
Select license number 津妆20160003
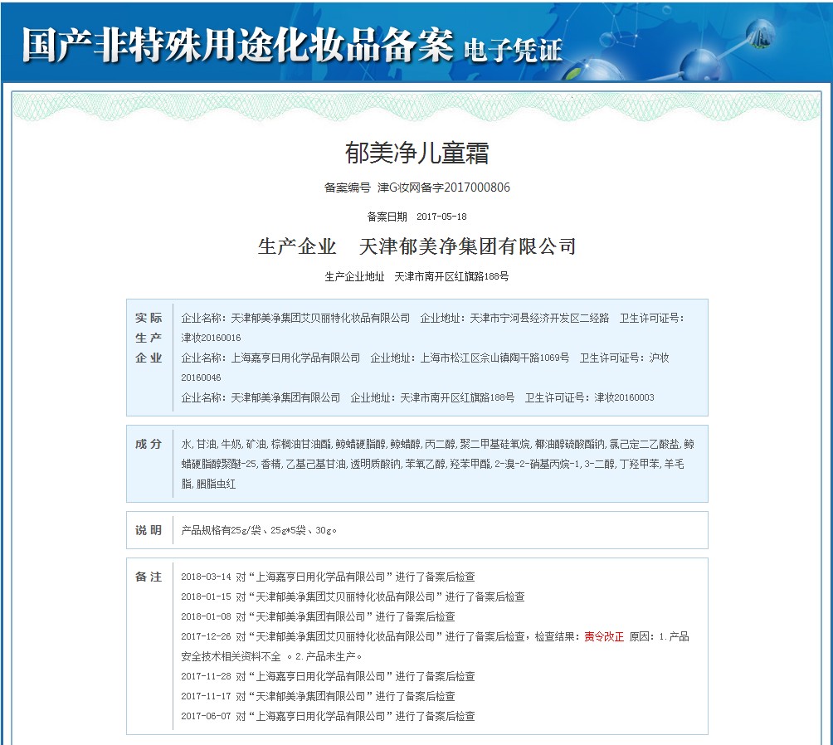(x=624, y=397)
